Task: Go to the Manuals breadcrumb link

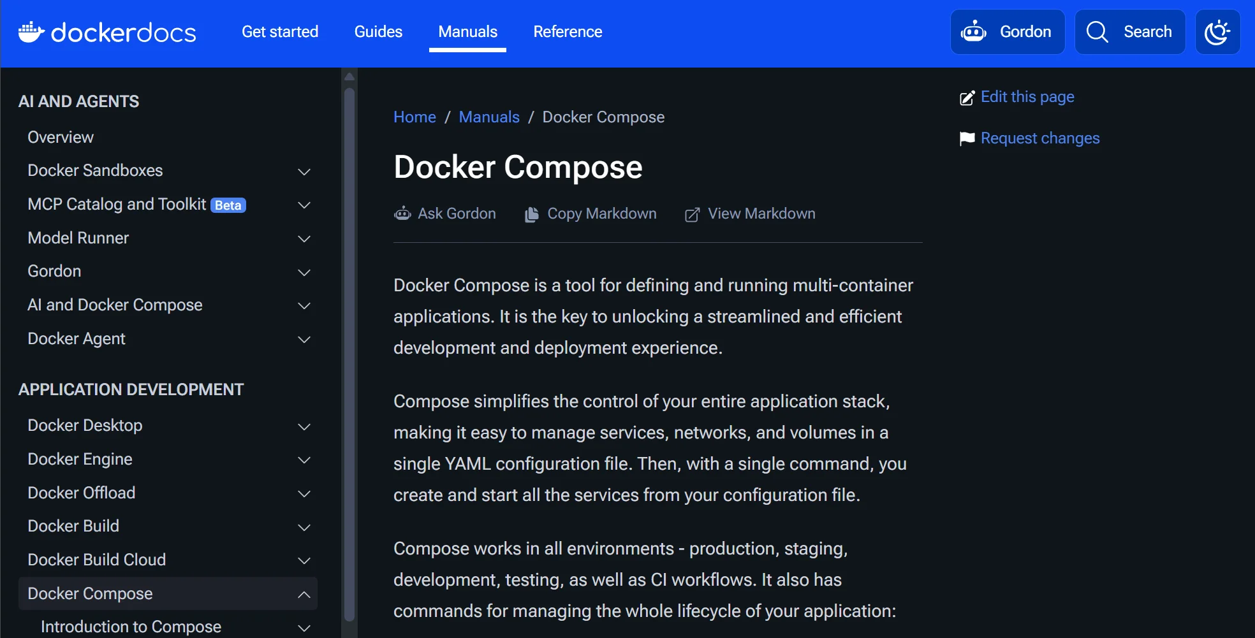Action: [x=489, y=117]
